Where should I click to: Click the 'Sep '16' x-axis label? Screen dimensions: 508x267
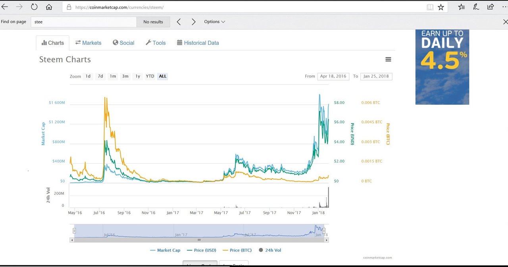(124, 213)
